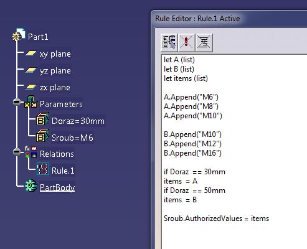Click the Sroub parameter icon
Image resolution: width=307 pixels, height=249 pixels.
tap(43, 136)
